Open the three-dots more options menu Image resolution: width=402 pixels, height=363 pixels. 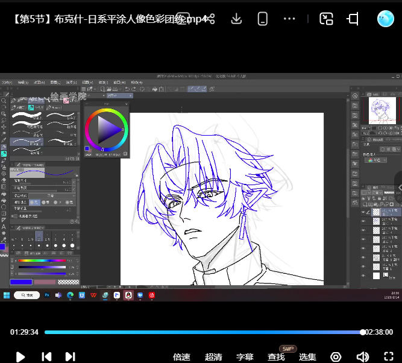click(x=289, y=19)
